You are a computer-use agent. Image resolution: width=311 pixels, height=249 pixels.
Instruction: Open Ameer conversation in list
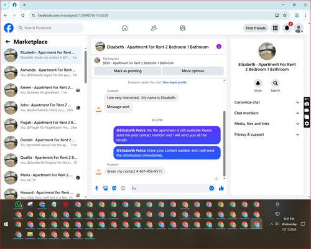42,90
